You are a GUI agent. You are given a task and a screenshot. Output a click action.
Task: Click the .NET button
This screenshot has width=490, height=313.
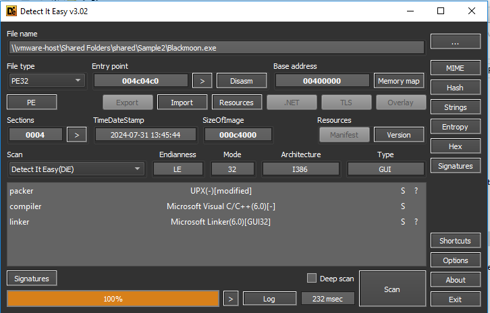click(x=292, y=103)
